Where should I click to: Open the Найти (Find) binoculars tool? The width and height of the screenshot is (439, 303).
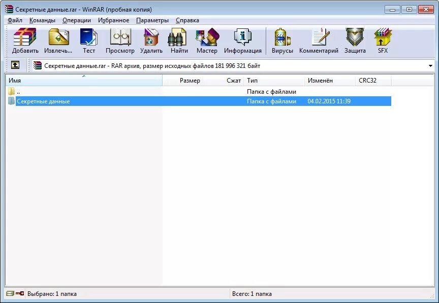179,41
